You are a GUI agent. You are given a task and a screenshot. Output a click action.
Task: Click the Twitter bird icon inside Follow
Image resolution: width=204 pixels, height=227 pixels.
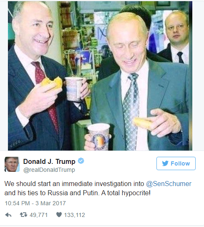[165, 163]
